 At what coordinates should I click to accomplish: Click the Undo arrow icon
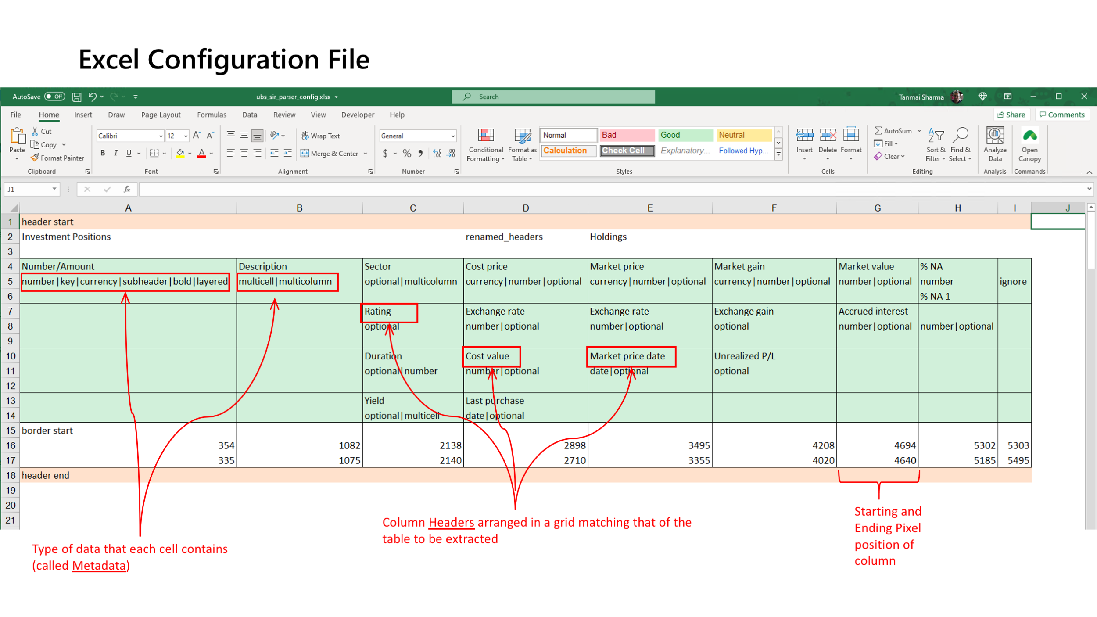92,97
